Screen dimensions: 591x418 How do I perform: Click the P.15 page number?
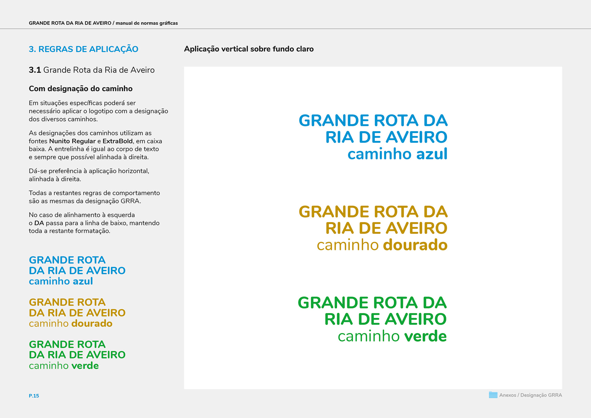tap(34, 396)
